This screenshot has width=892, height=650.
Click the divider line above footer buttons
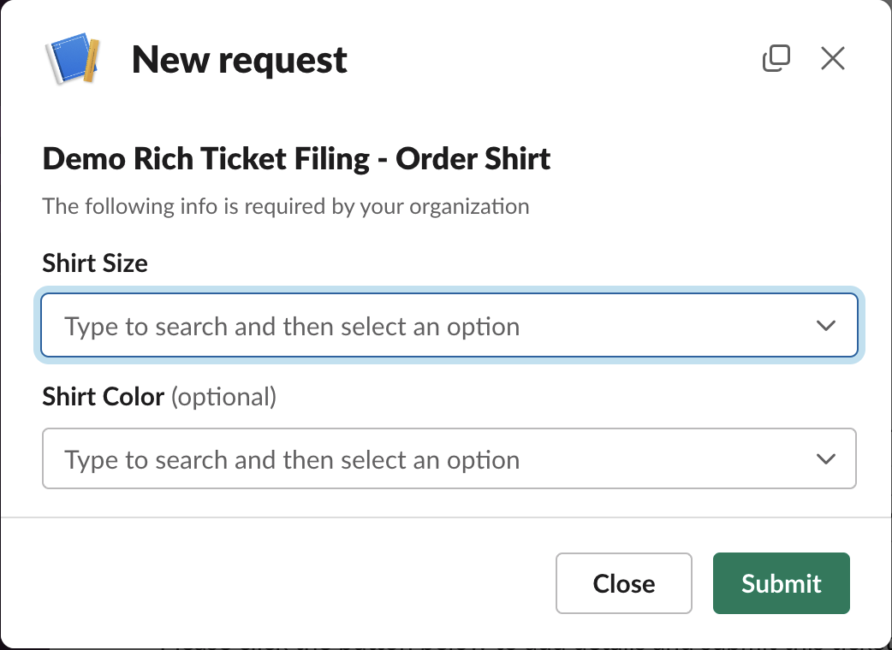(x=445, y=517)
